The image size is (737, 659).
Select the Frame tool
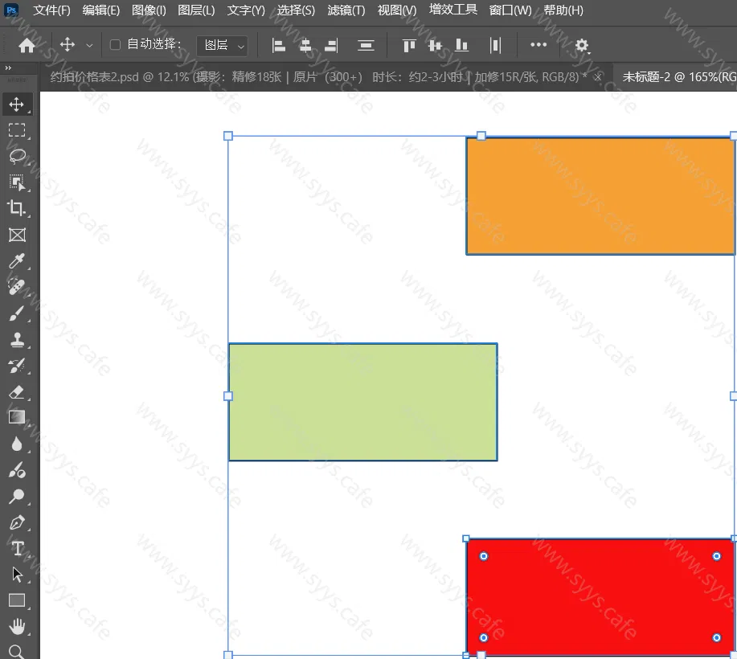click(17, 235)
